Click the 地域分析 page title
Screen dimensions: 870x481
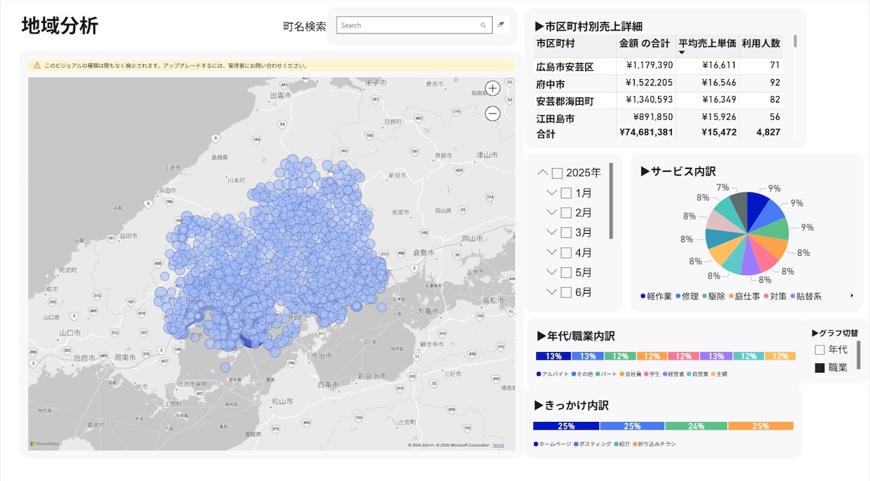coord(60,26)
